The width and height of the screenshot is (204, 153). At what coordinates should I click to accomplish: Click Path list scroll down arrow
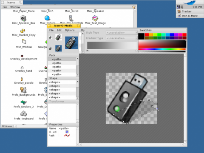77,75
